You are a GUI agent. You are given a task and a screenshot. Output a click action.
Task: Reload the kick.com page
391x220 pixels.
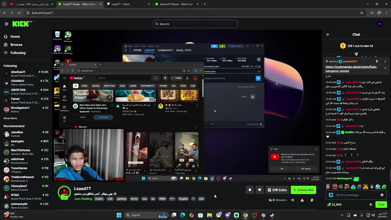point(19,13)
